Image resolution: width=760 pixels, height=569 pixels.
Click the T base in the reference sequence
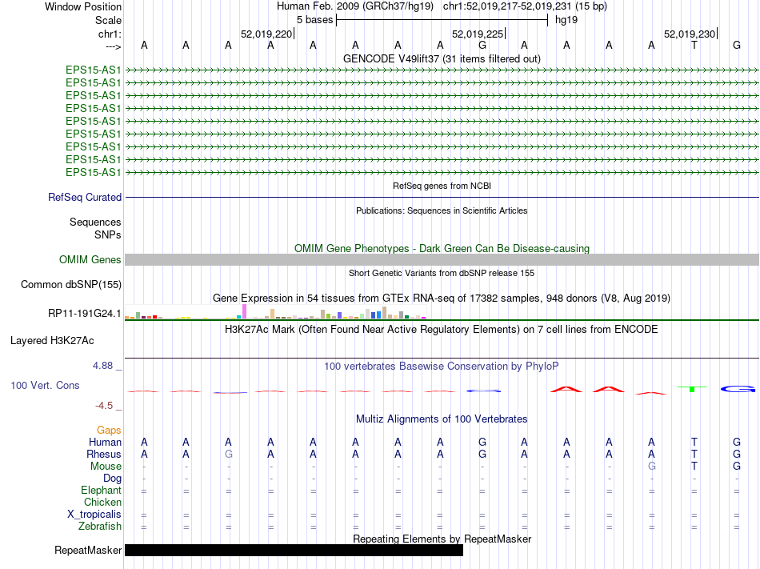[694, 45]
